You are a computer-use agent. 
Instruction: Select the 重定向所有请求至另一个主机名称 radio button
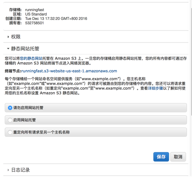tap(10, 132)
